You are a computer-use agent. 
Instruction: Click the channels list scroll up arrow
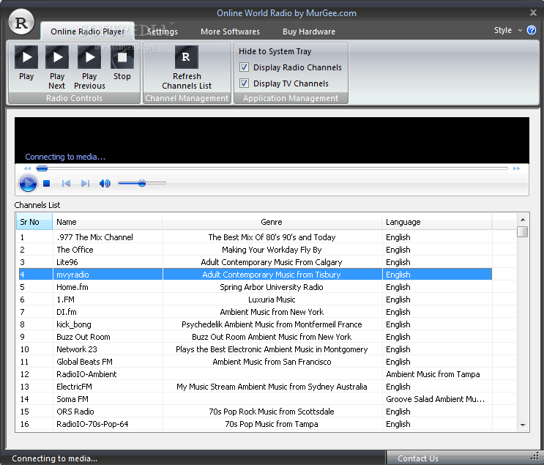(x=523, y=220)
